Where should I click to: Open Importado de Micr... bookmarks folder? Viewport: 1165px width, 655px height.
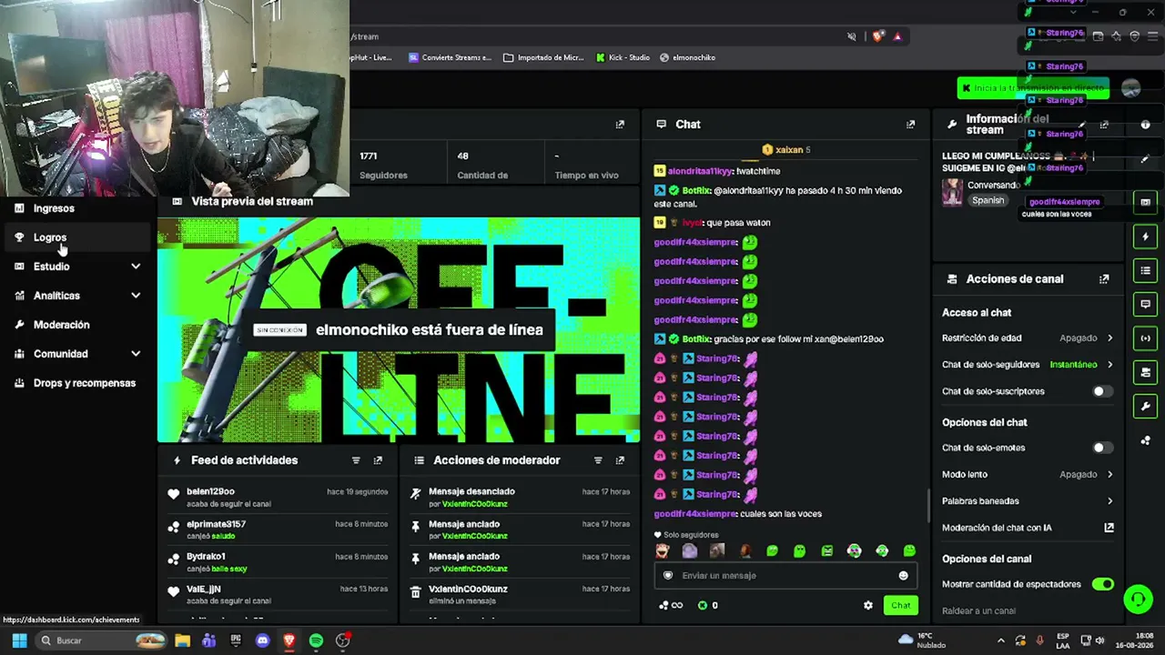543,57
